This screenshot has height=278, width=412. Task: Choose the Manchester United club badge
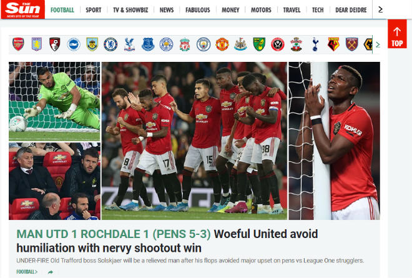(222, 44)
